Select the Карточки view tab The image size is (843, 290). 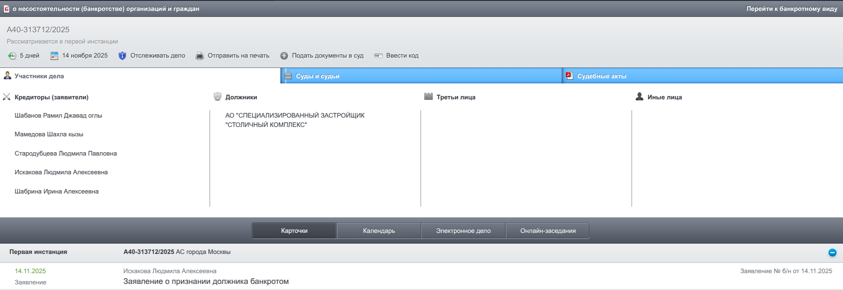click(294, 231)
